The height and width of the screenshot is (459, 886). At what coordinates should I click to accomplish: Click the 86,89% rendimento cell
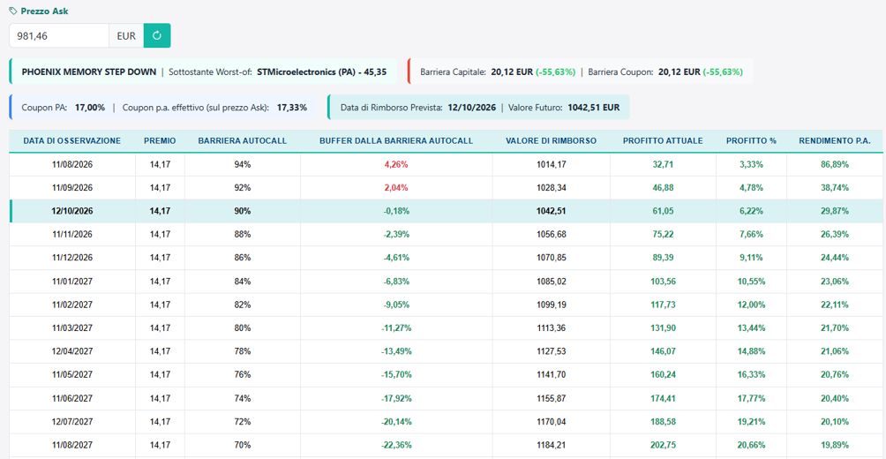click(835, 164)
